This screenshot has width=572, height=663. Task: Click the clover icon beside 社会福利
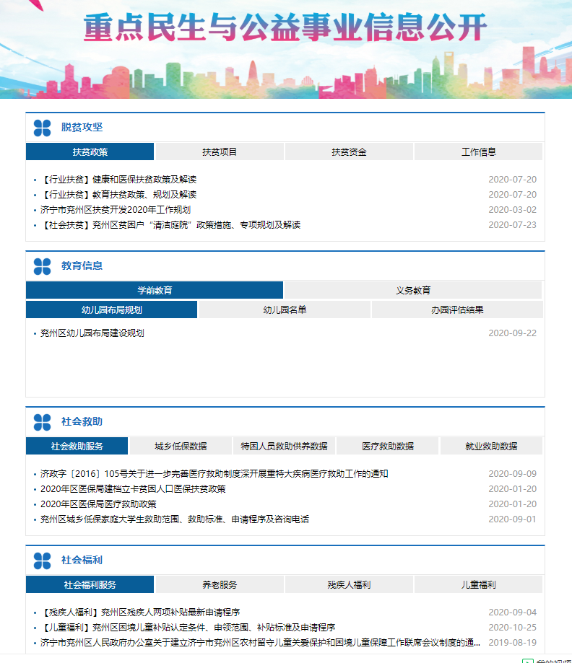pos(42,561)
